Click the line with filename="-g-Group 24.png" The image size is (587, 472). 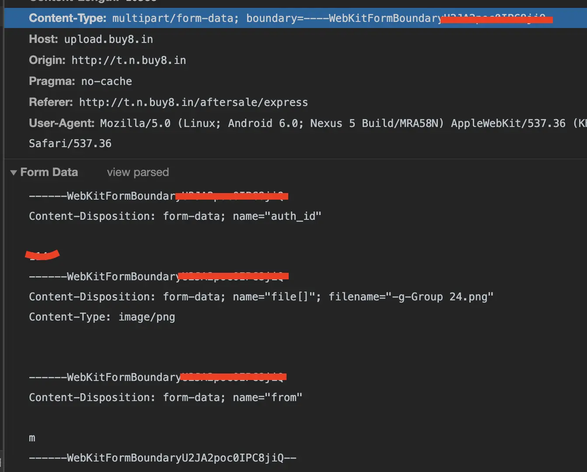261,297
